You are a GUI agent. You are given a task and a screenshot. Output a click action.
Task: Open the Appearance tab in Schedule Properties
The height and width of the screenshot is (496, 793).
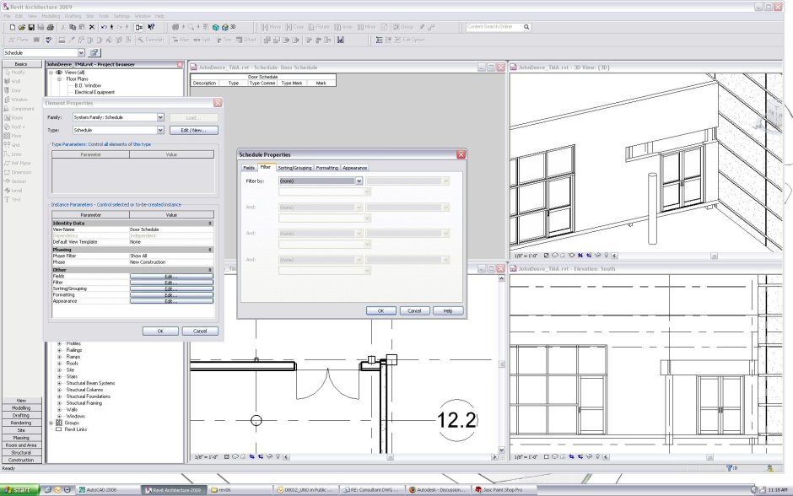click(354, 168)
